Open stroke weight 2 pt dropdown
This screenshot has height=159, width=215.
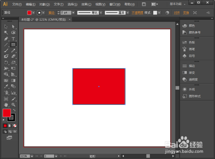tap(74, 13)
